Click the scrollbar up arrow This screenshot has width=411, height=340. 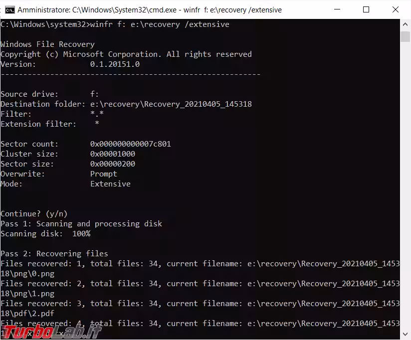tap(405, 24)
